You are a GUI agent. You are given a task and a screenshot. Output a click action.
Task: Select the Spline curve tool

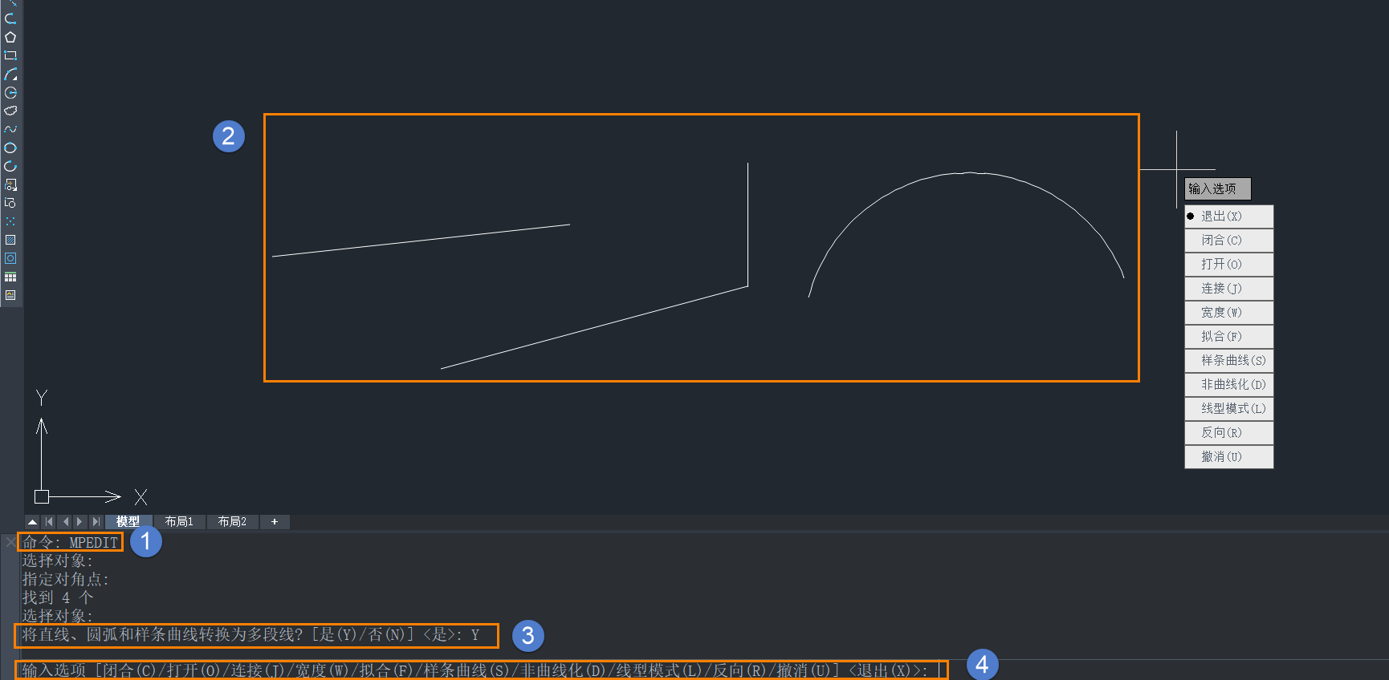click(x=10, y=129)
